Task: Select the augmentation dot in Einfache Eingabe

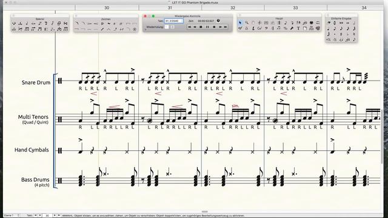Action: tap(335, 34)
